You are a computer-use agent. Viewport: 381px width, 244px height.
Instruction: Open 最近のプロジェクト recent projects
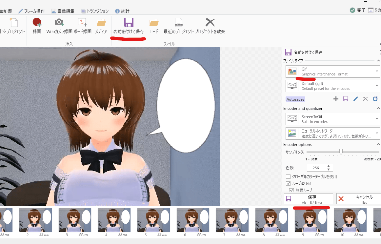point(178,26)
